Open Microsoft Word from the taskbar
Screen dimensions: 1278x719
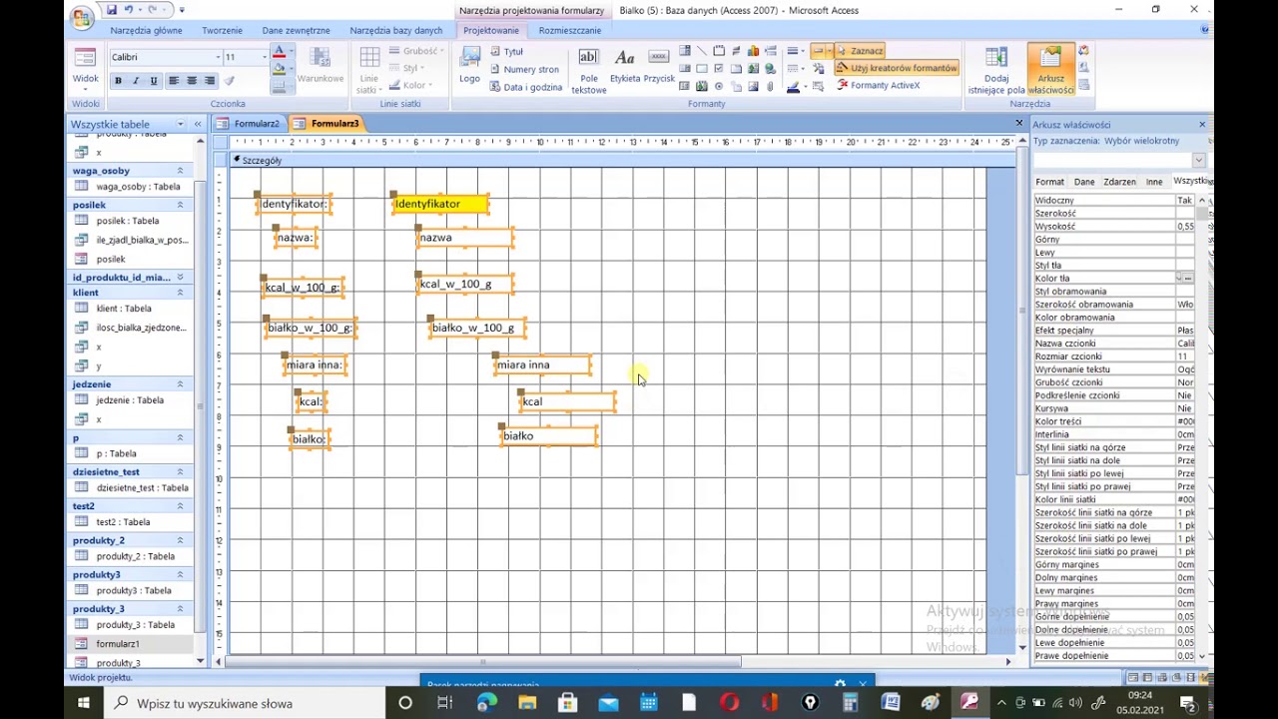(x=891, y=703)
